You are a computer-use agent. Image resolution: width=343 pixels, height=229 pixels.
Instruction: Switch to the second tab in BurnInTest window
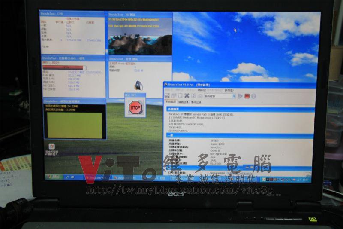tap(184, 102)
